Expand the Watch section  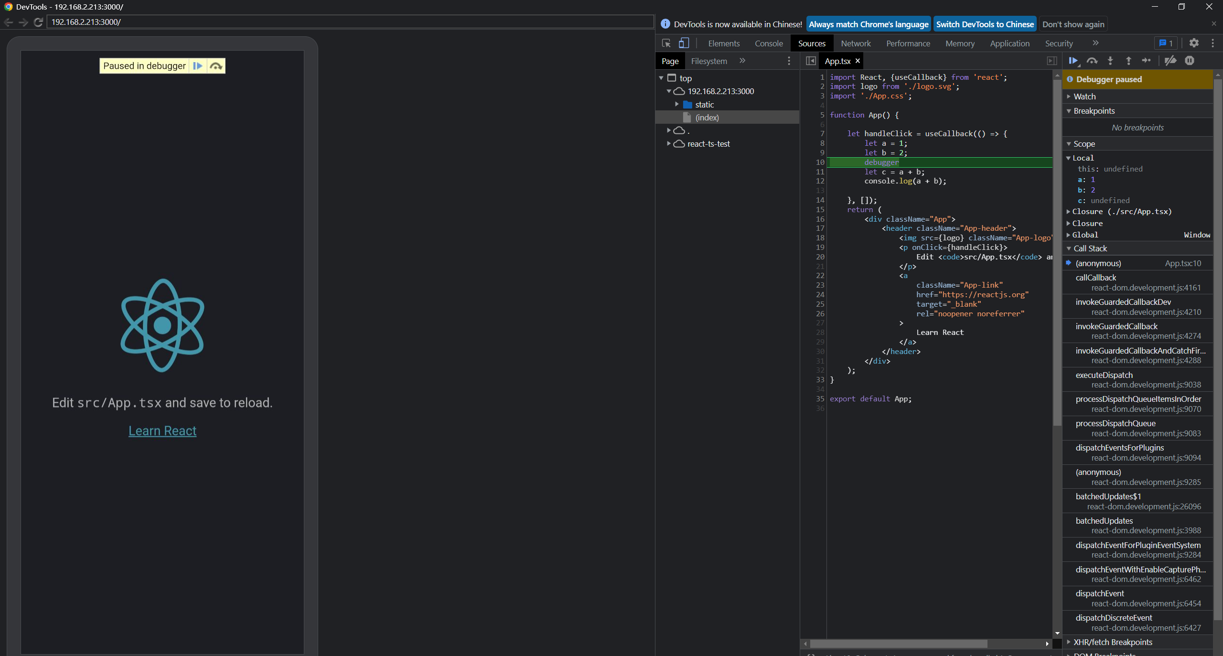coord(1084,97)
